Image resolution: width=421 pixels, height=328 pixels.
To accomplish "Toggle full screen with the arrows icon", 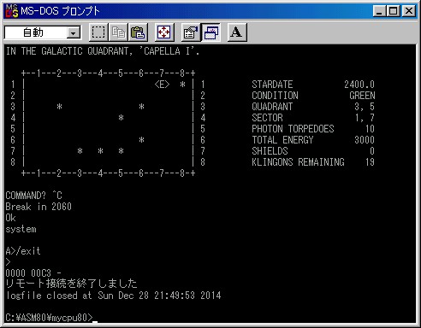I will pos(164,32).
